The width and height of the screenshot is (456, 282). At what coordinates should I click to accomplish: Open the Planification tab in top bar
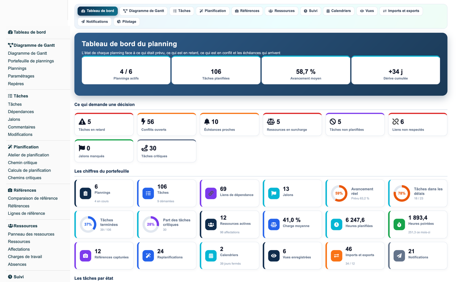pos(213,11)
